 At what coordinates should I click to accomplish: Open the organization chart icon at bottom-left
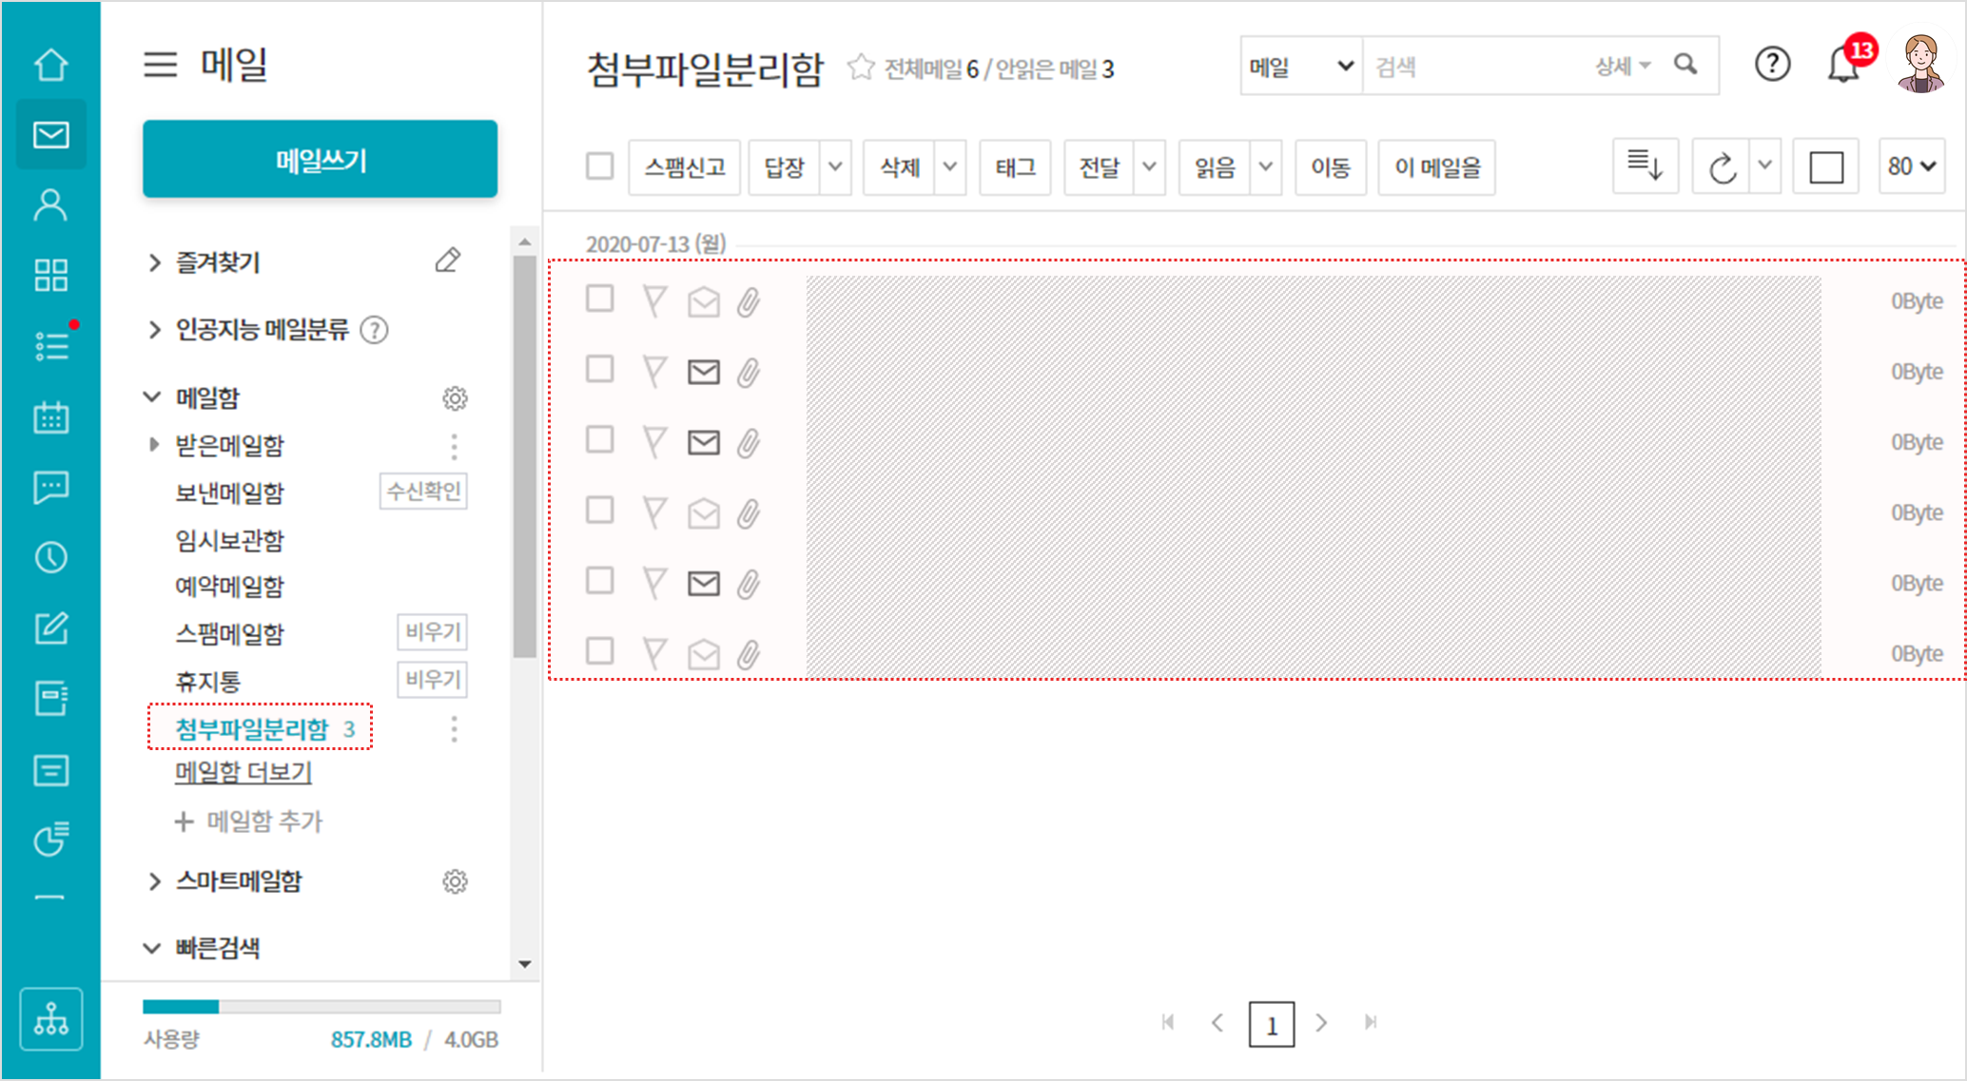click(50, 1018)
